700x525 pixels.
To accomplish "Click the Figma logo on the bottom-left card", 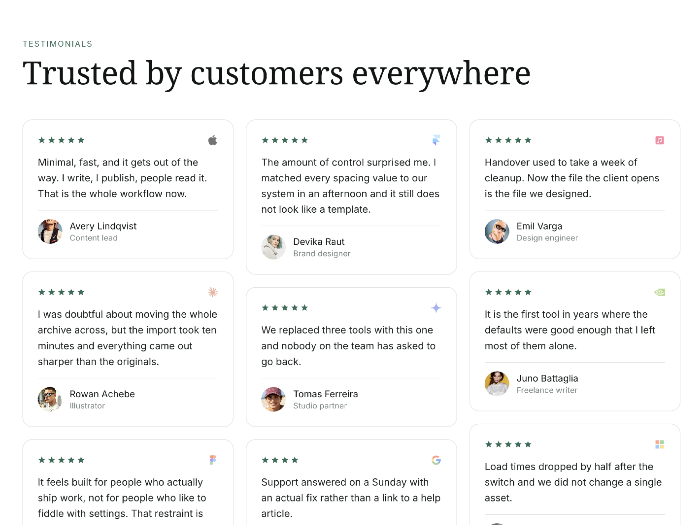I will coord(213,460).
